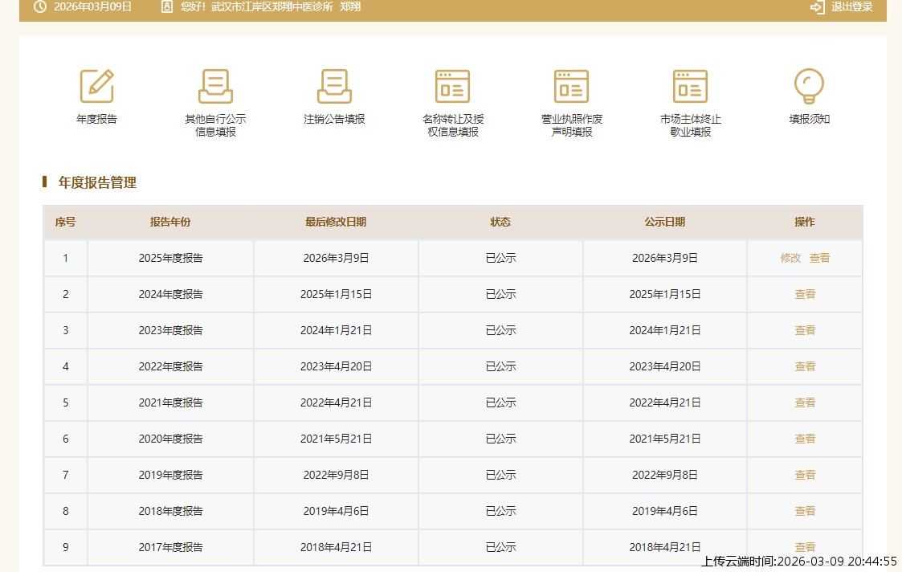The height and width of the screenshot is (572, 902).
Task: Select the 名称转让及授权信息填报 icon
Action: pyautogui.click(x=452, y=86)
